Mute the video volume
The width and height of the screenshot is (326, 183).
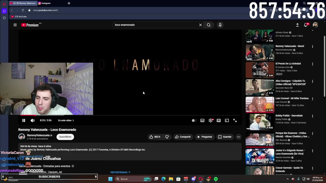[x=33, y=120]
